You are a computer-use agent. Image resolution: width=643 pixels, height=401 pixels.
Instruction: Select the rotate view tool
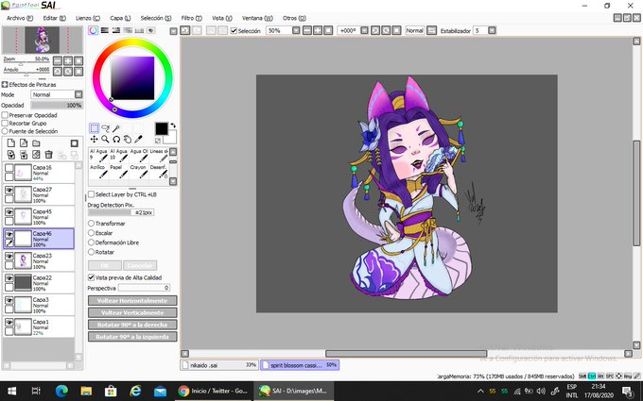point(116,139)
